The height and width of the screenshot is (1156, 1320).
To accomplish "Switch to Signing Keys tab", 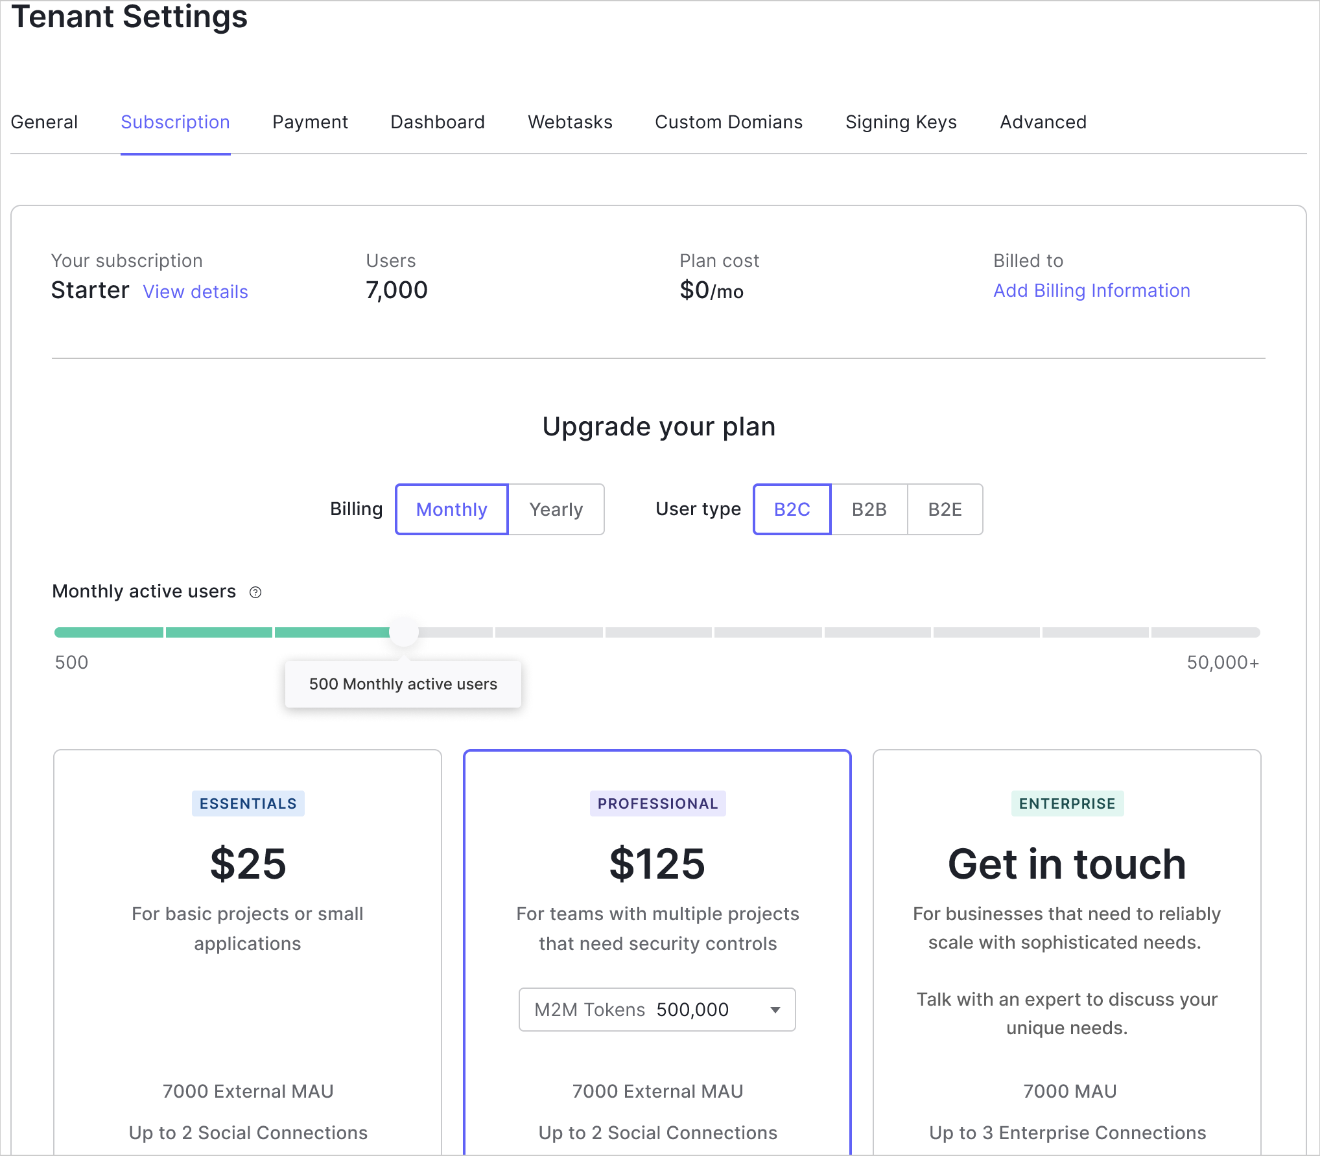I will coord(901,122).
